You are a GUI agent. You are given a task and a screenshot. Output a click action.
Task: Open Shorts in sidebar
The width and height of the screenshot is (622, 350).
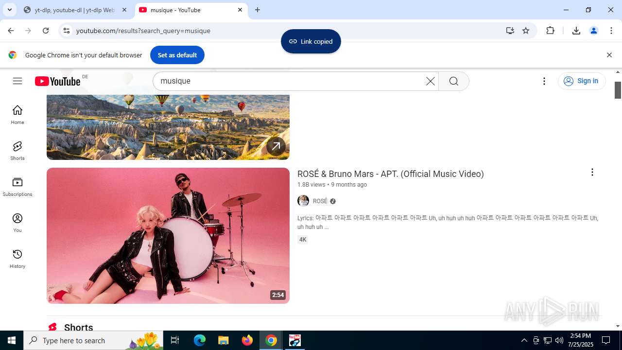click(17, 151)
